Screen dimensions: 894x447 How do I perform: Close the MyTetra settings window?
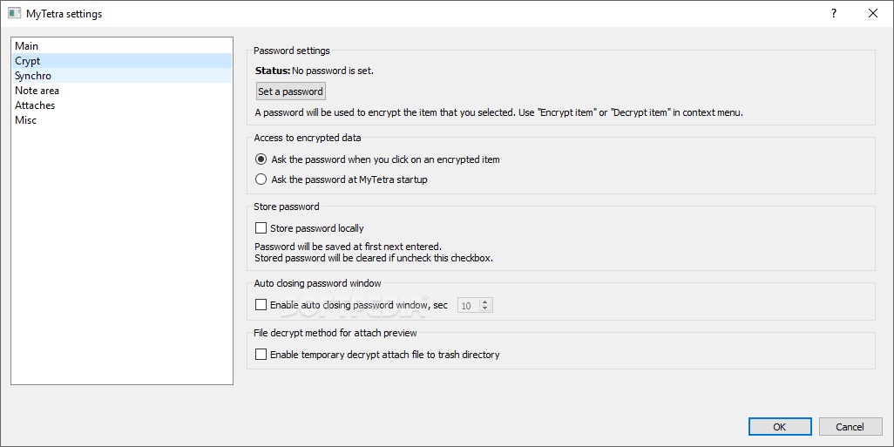click(873, 14)
